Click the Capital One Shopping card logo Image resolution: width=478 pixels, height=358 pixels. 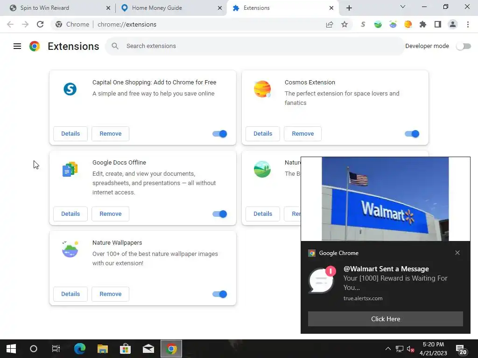[x=70, y=89]
